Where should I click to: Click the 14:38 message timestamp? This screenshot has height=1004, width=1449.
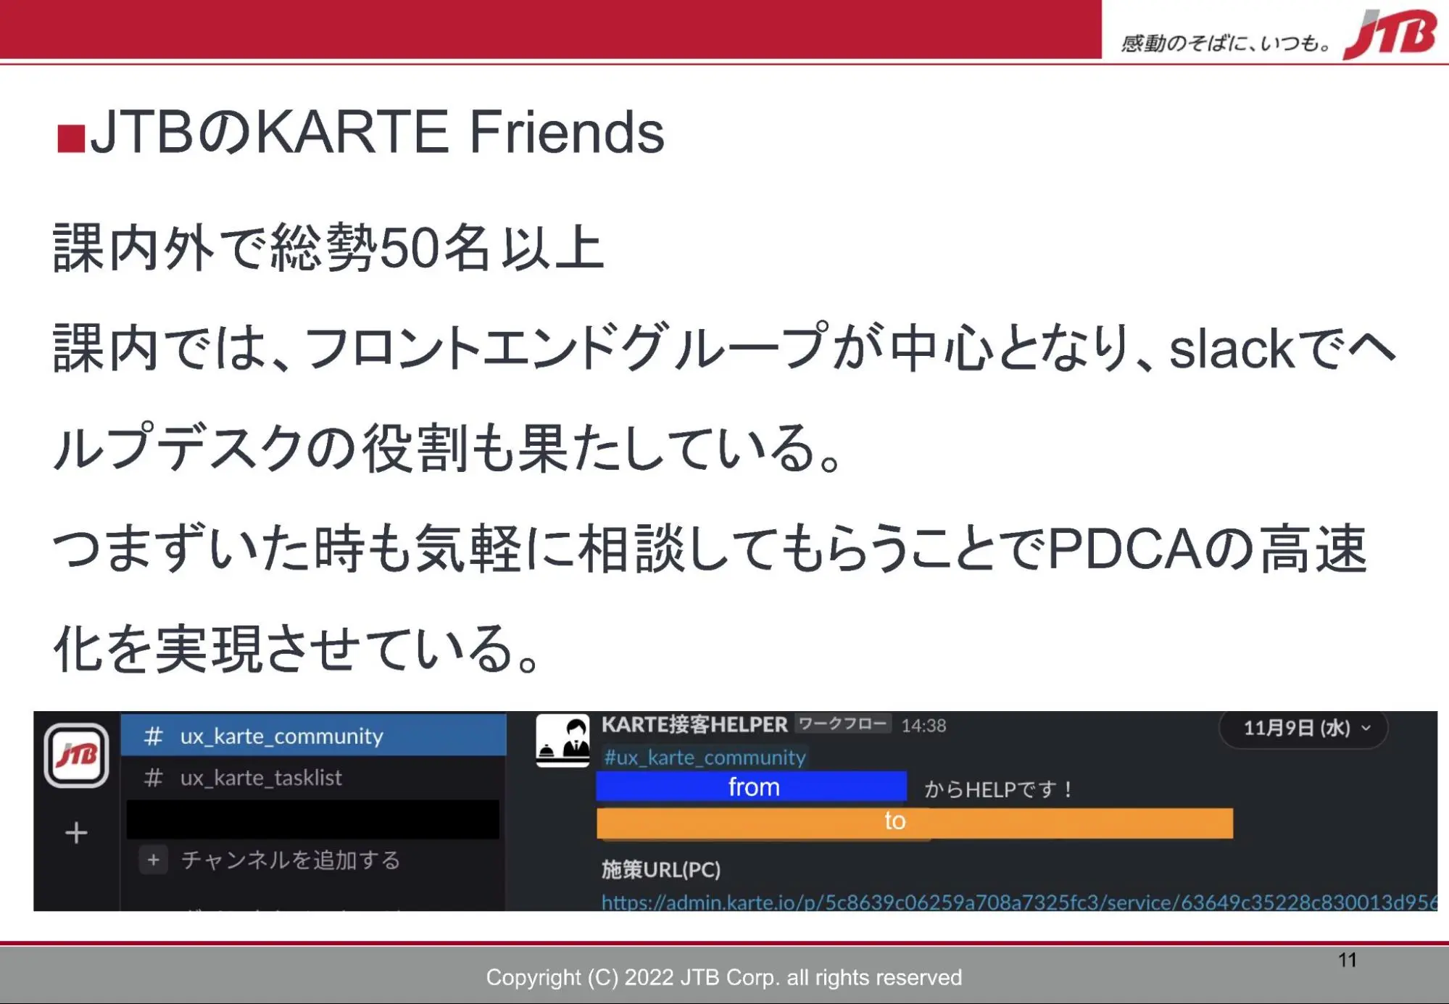point(923,726)
